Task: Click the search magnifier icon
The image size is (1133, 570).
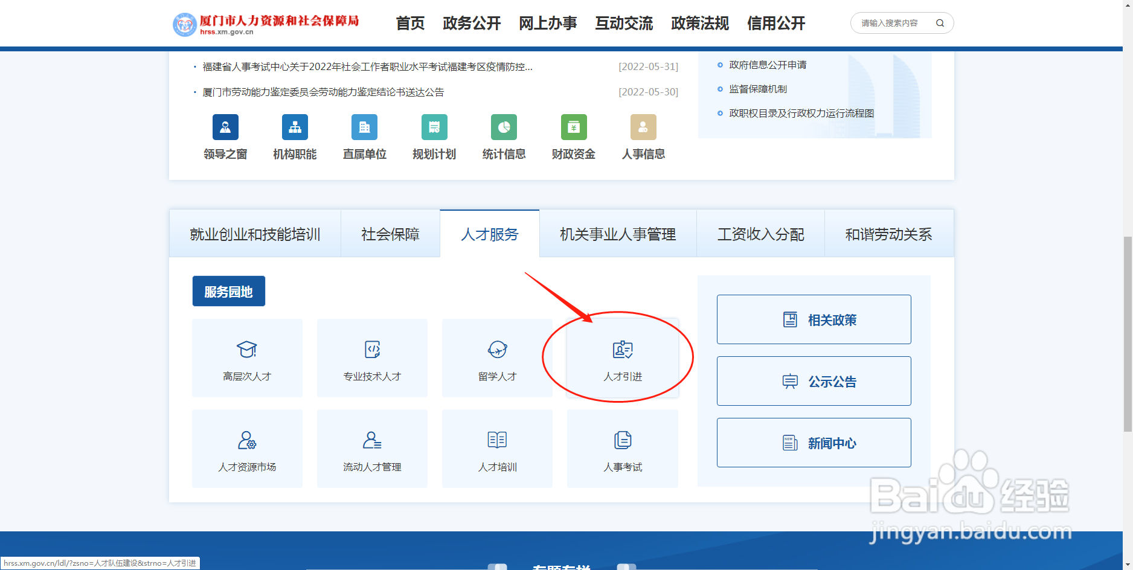Action: (940, 22)
